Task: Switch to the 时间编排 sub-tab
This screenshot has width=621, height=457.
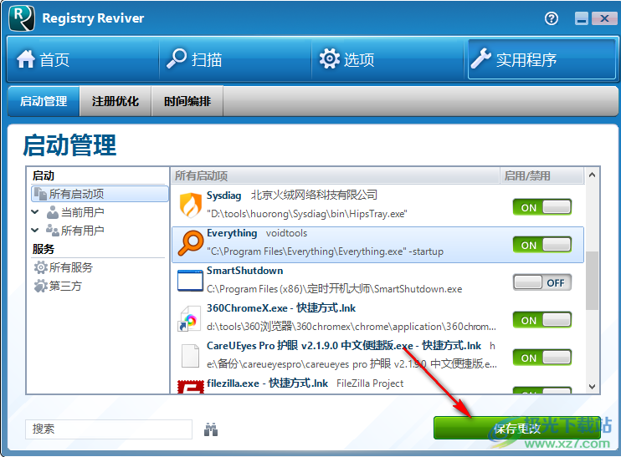Action: pos(187,101)
